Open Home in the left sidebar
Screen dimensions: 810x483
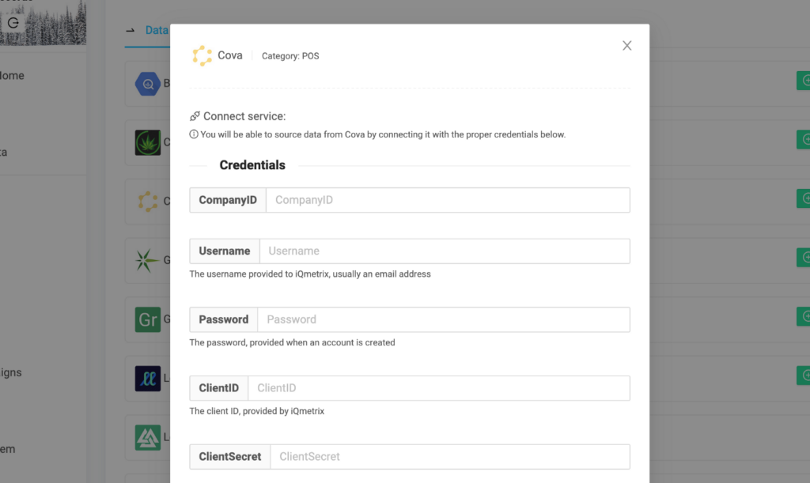pyautogui.click(x=12, y=75)
